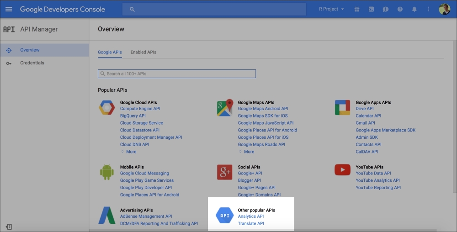This screenshot has height=232, width=457.
Task: Open Google Cloud Messaging link
Action: [x=144, y=173]
